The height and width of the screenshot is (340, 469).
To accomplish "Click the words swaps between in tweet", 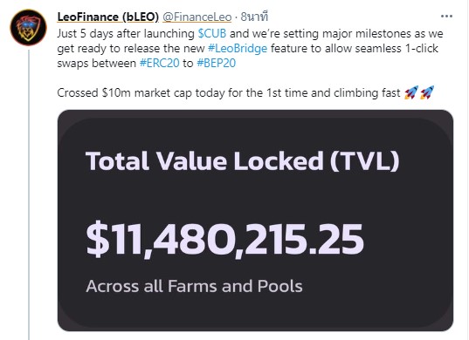I will tap(97, 63).
